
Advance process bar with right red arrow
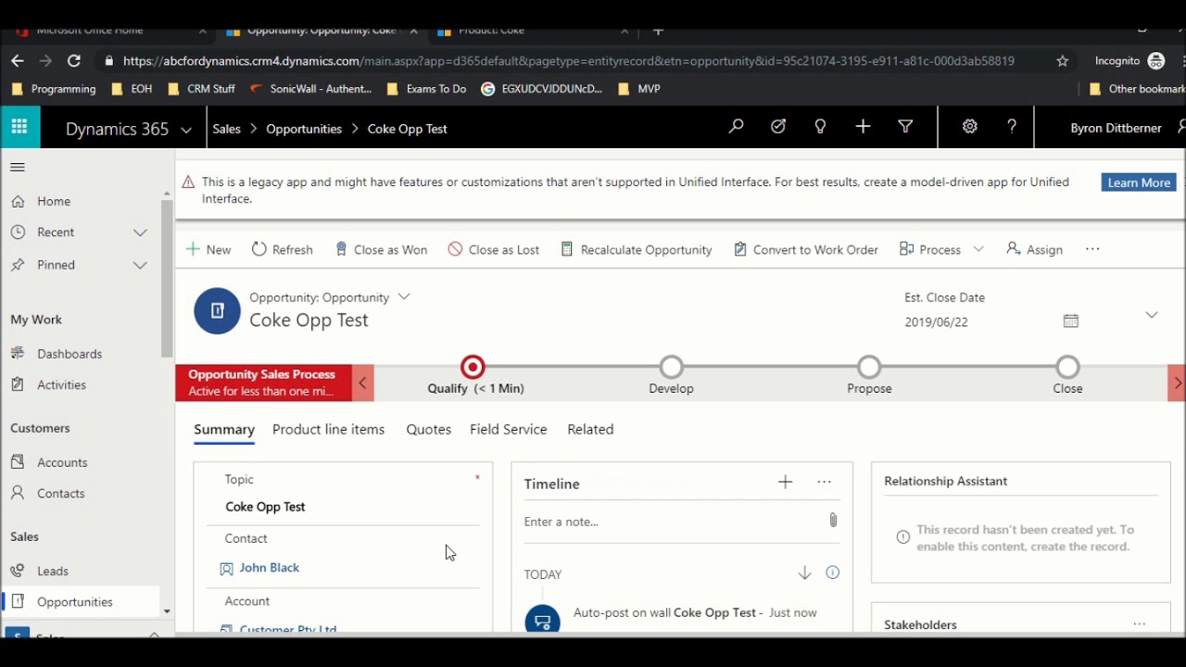pos(1177,383)
